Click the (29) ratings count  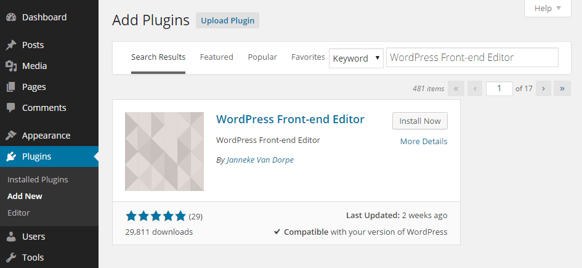(196, 216)
